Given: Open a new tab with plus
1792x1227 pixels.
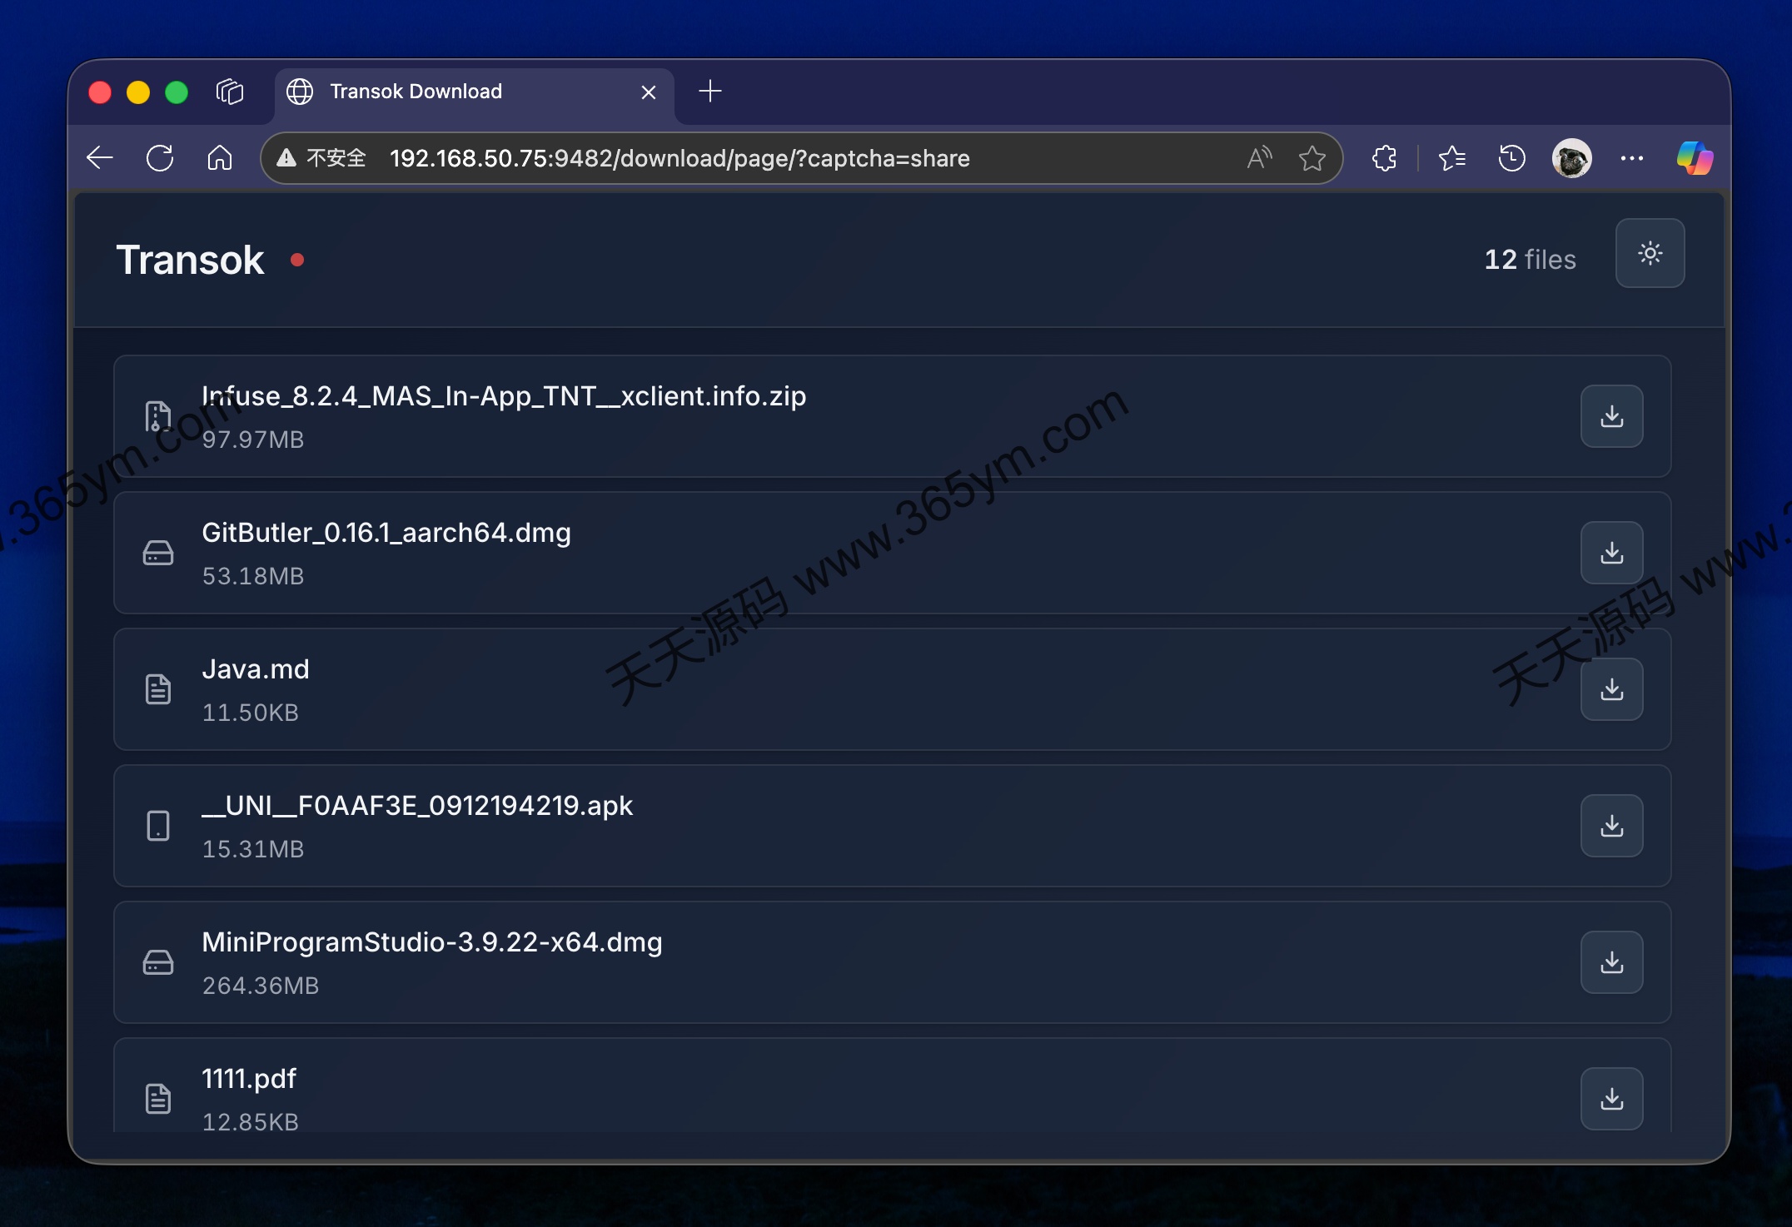Looking at the screenshot, I should (709, 91).
